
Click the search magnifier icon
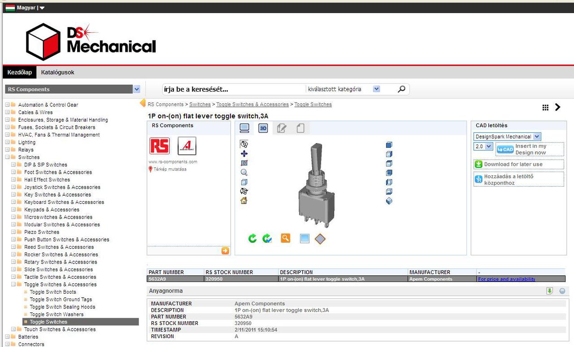pyautogui.click(x=401, y=89)
